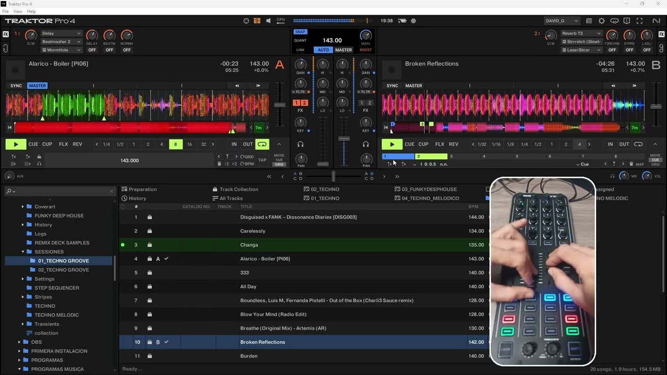Skip Deck A to track start
The image size is (667, 375).
click(x=9, y=127)
